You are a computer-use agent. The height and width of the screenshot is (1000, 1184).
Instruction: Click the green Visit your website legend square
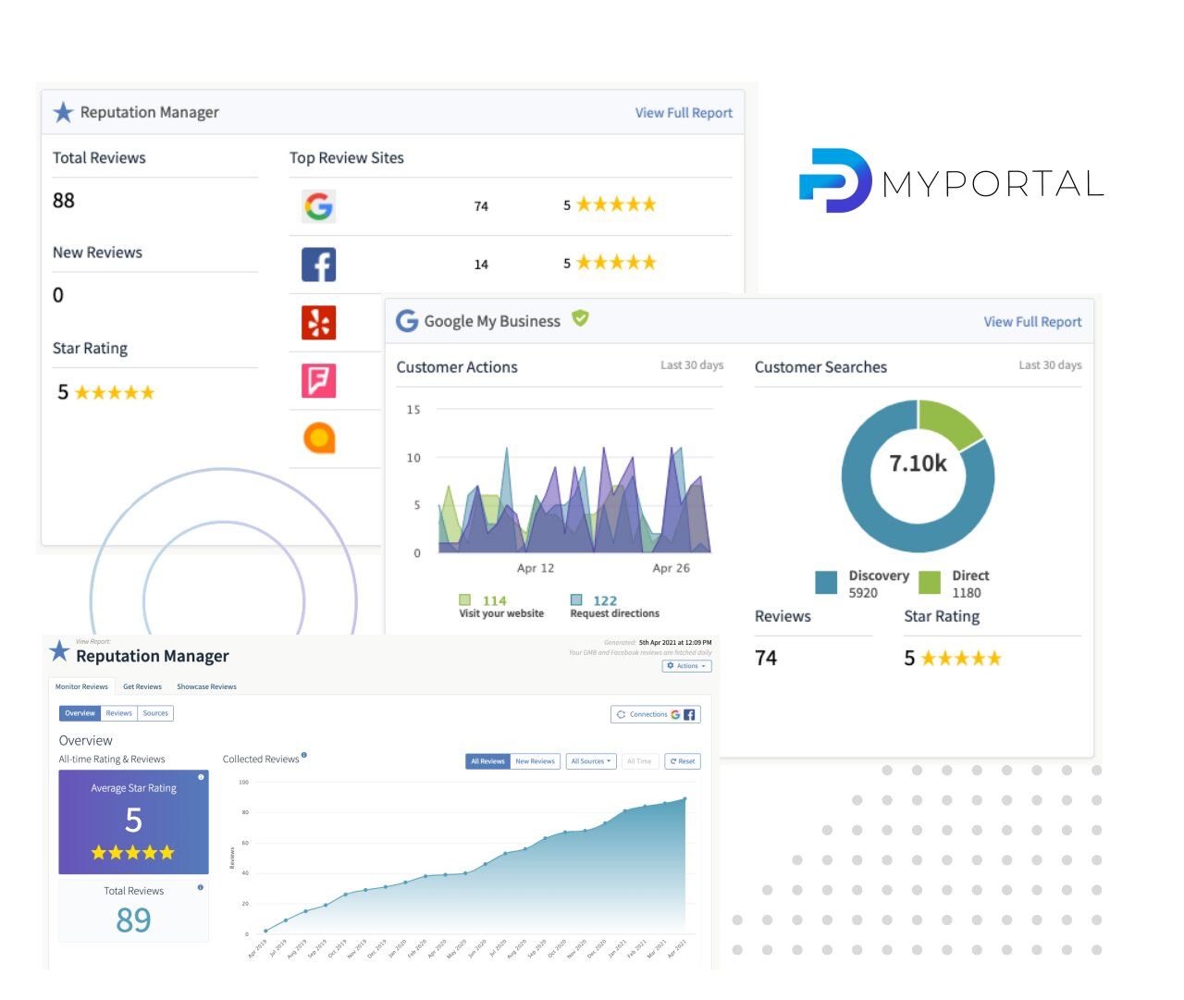coord(464,599)
